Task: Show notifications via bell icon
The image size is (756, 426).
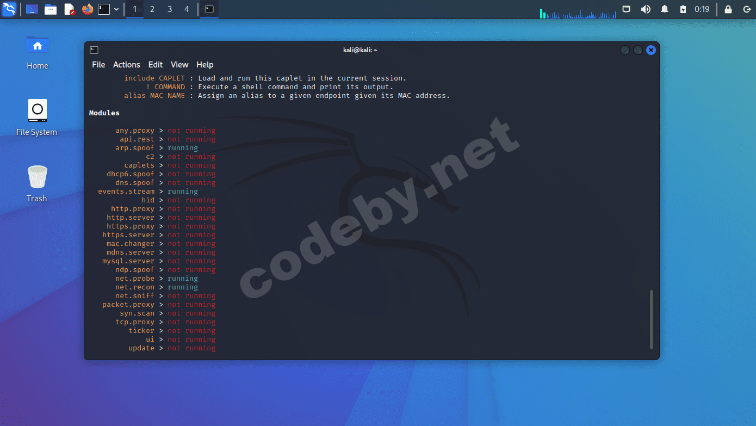Action: (665, 9)
